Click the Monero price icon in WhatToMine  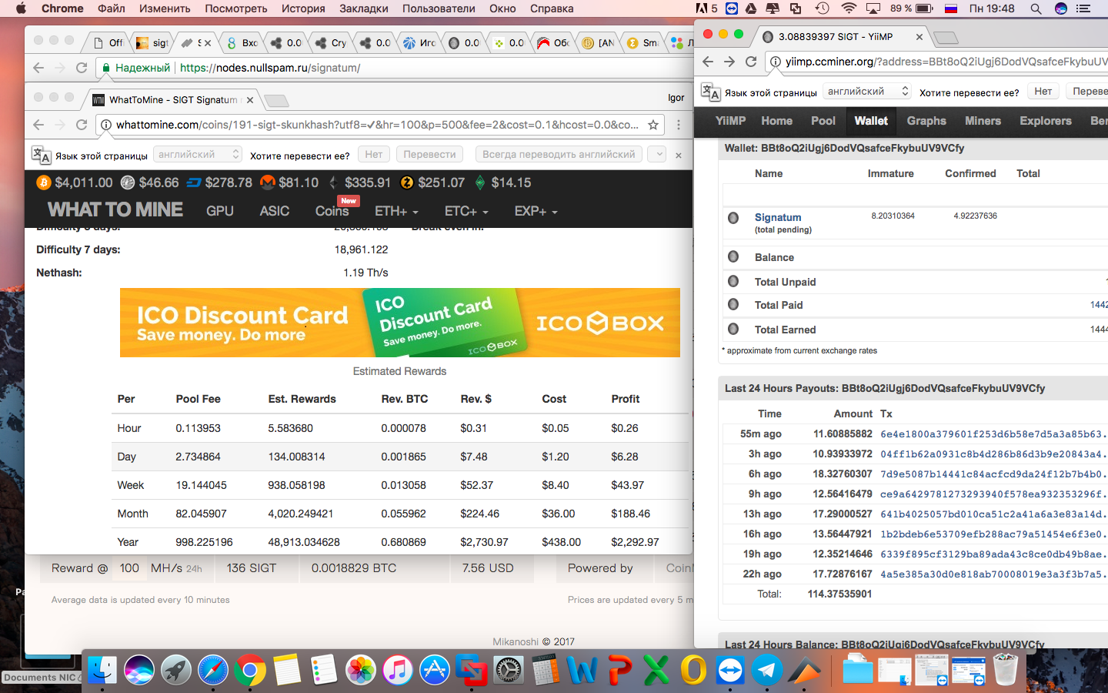pos(268,182)
